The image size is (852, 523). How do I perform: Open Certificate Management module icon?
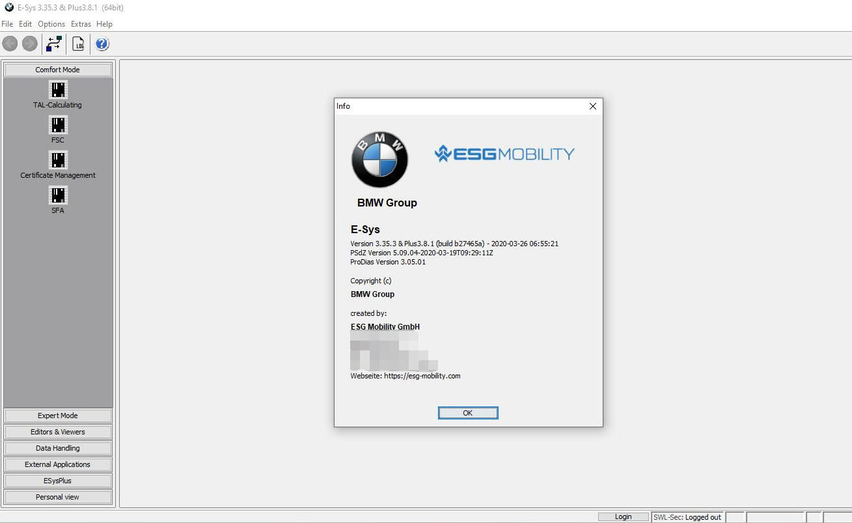[58, 160]
